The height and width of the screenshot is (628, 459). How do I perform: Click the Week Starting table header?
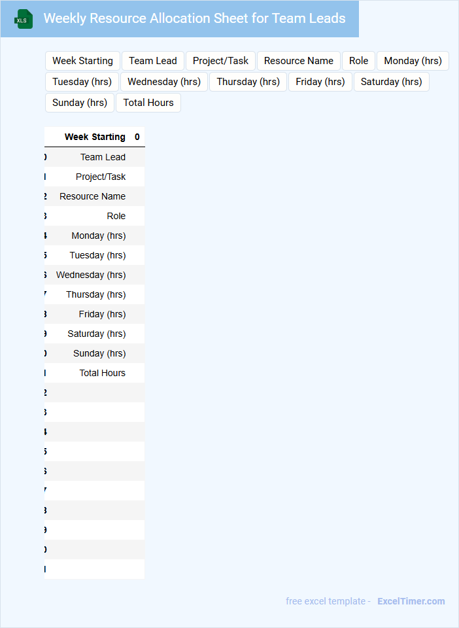click(95, 137)
